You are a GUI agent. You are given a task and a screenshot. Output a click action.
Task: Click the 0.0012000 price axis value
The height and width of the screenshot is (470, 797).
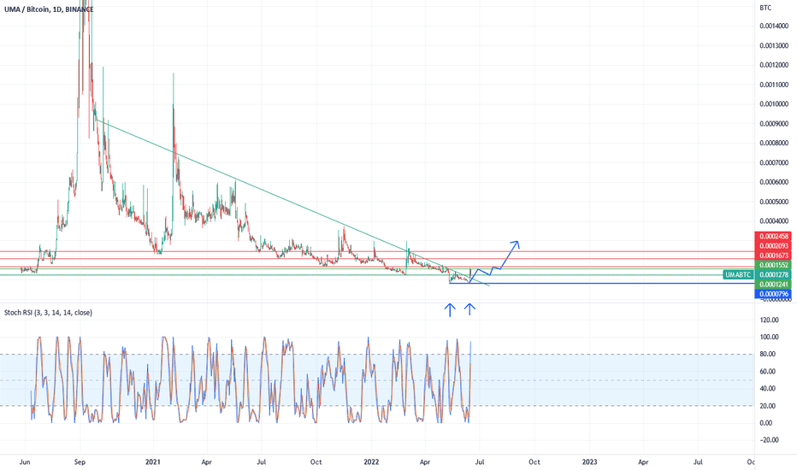point(774,65)
